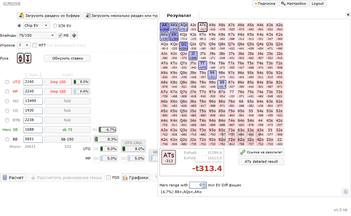
Task: Click the load multiple hands icon
Action: point(88,16)
